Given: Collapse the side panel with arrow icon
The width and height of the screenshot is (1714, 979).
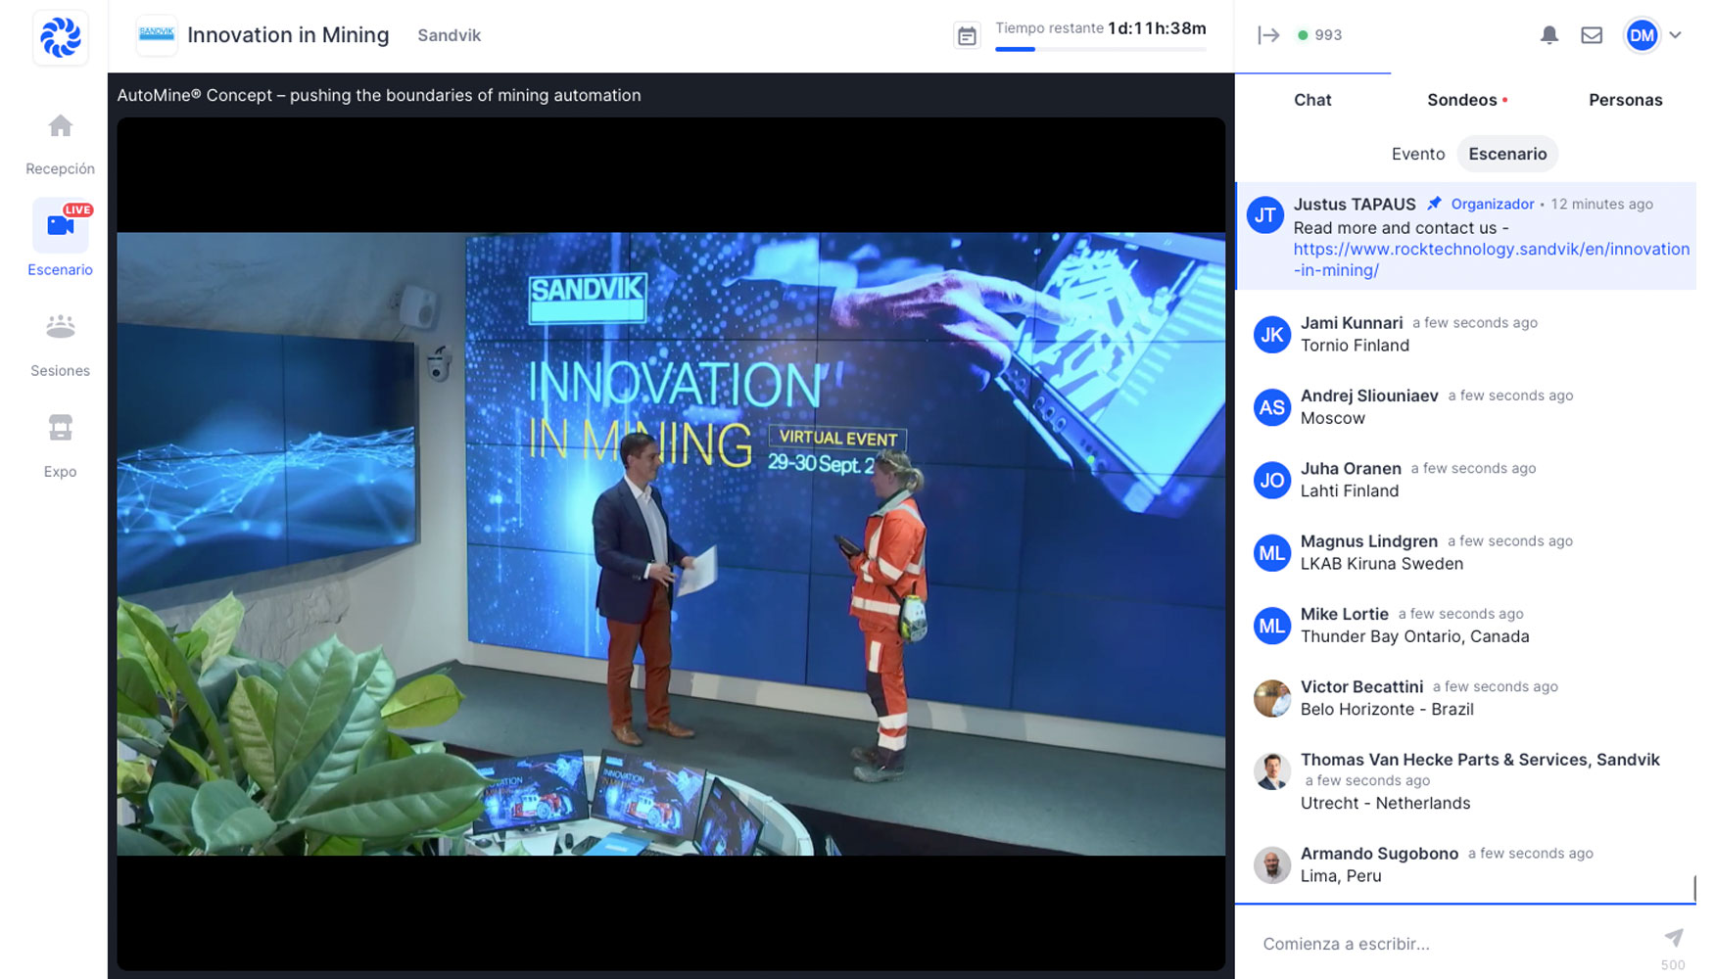Looking at the screenshot, I should pos(1268,35).
